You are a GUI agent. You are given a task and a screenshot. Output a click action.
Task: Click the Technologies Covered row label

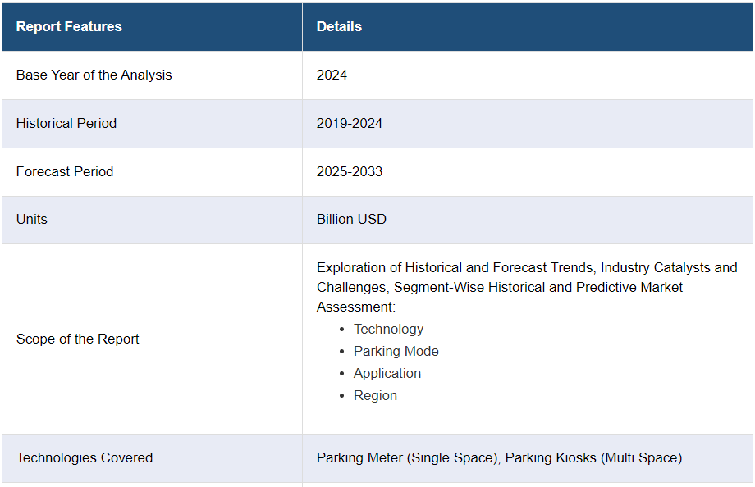pos(85,457)
